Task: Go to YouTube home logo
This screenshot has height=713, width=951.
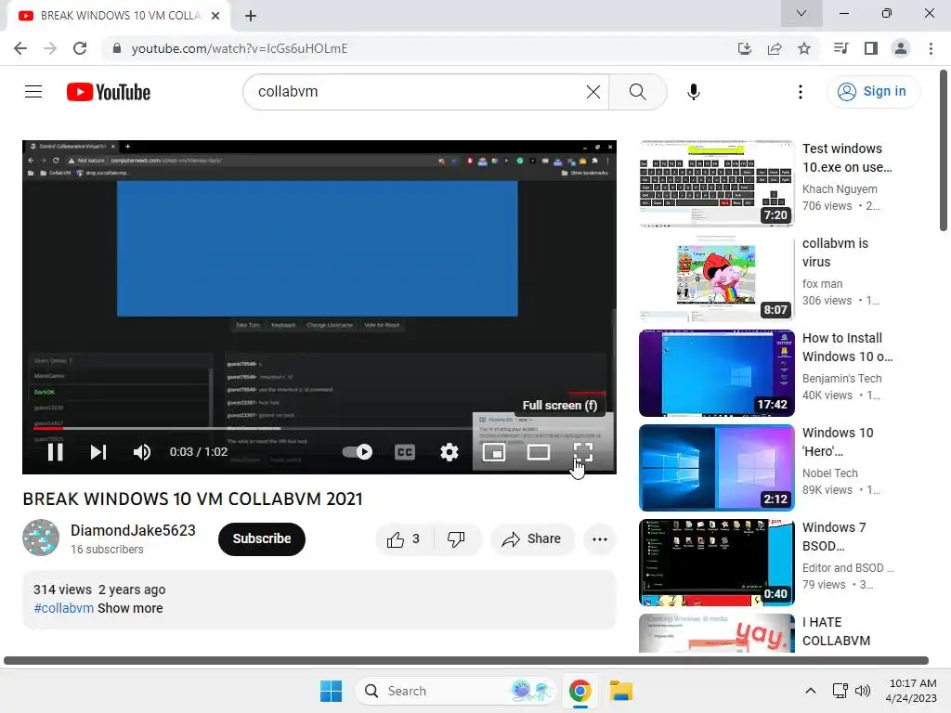Action: (x=109, y=92)
